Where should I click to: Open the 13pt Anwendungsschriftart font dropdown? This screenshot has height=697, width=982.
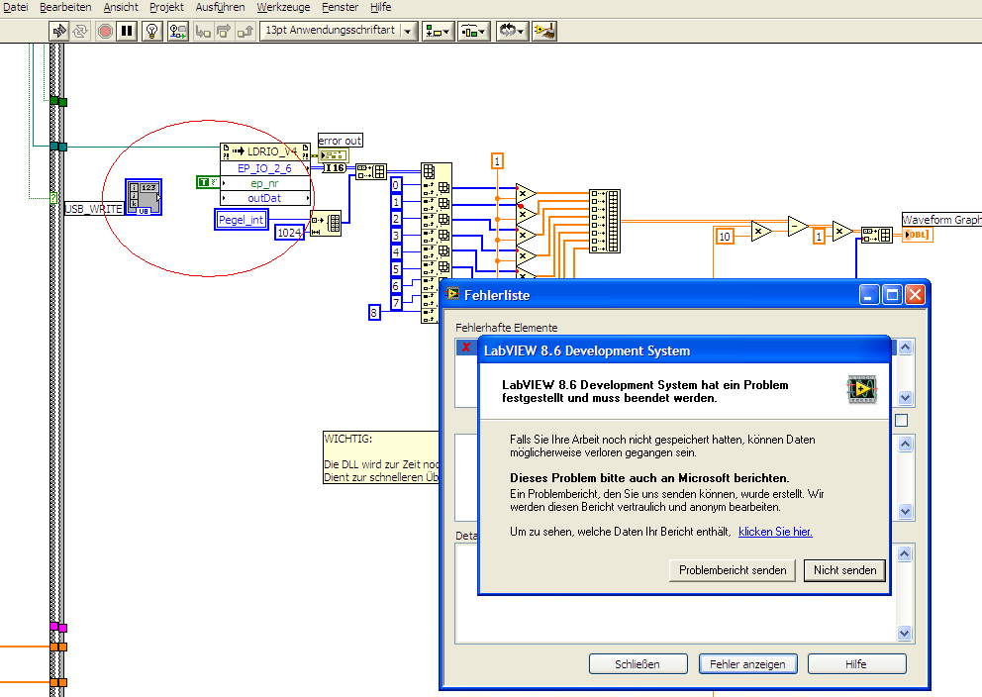pyautogui.click(x=337, y=31)
